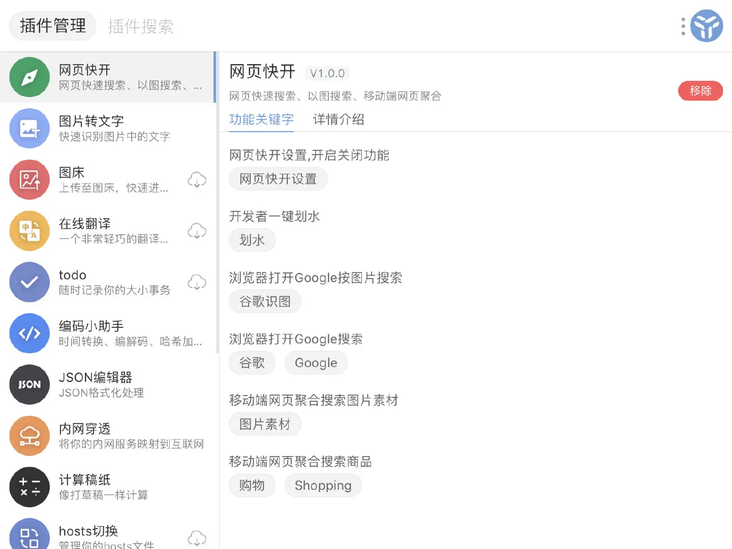Click the 谷歌 keyword chip

click(x=252, y=363)
